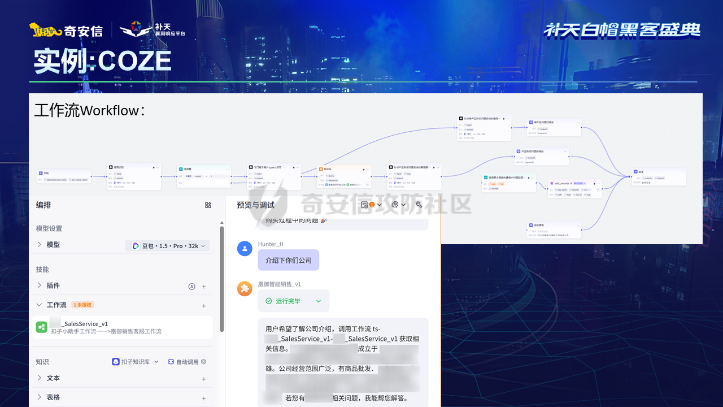Click the auto-add circled A icon in 插件 row
The width and height of the screenshot is (723, 407).
pyautogui.click(x=191, y=287)
